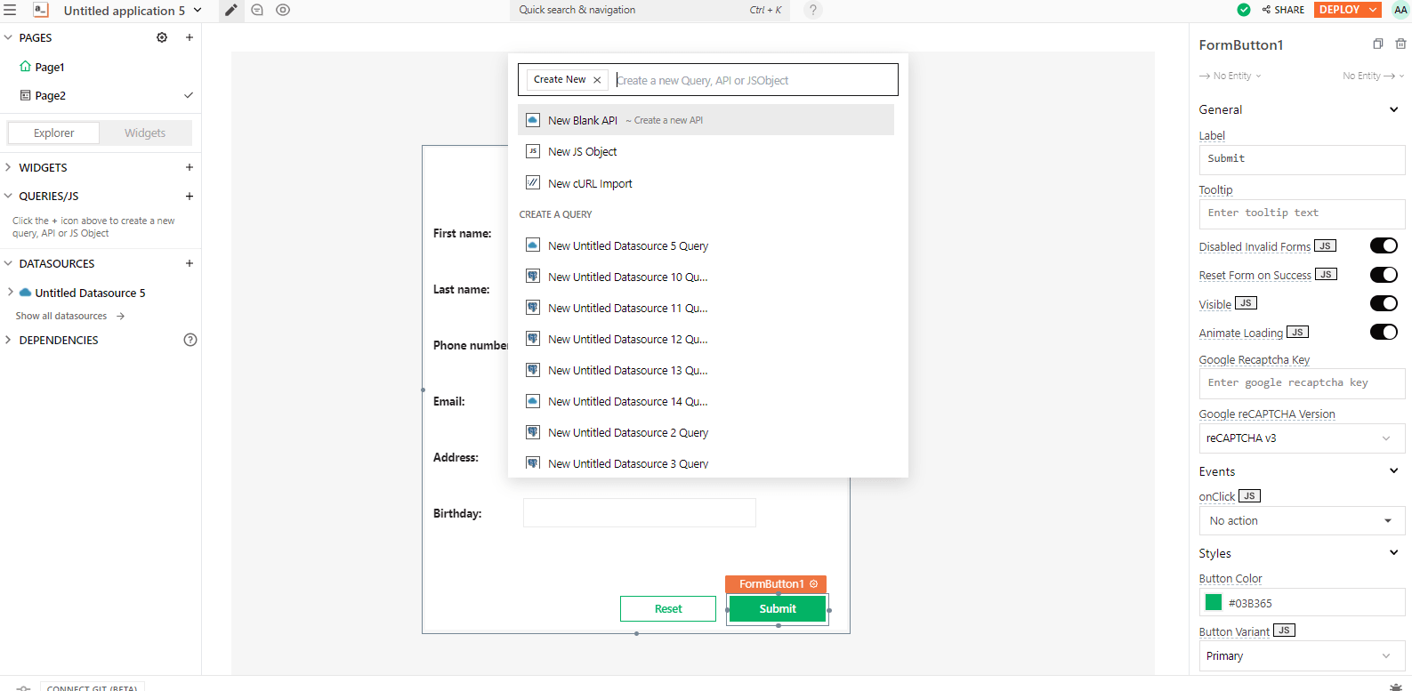Add new datasource with plus icon
Viewport: 1412px width, 691px height.
[190, 263]
